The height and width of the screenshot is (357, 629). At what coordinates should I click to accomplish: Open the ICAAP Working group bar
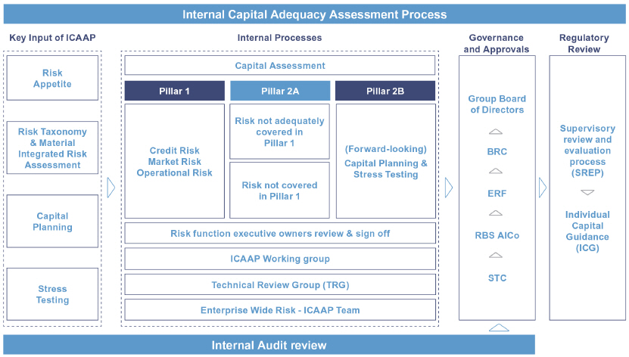pos(280,259)
